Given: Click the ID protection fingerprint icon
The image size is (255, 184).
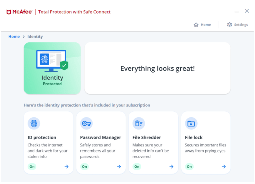Looking at the screenshot, I should click(x=34, y=123).
